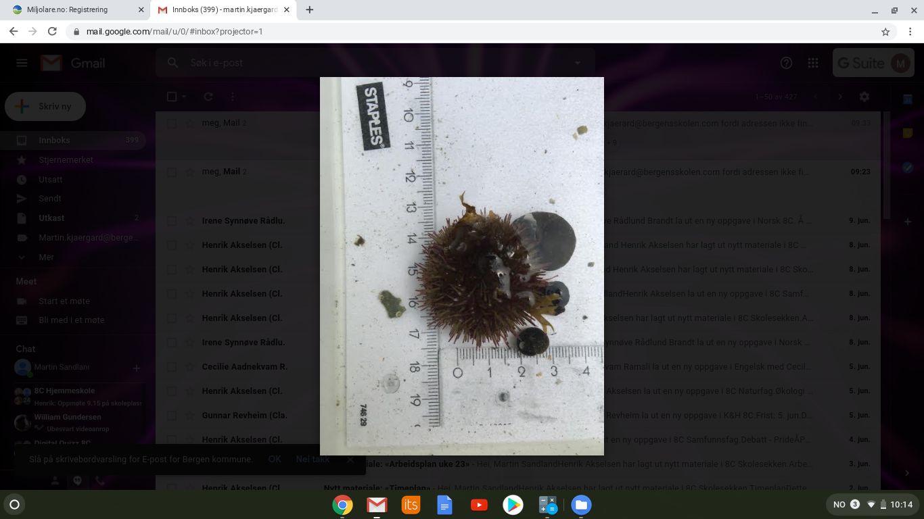The width and height of the screenshot is (924, 519).
Task: Select the meg, Mail 09:33 email checkbox
Action: click(172, 123)
